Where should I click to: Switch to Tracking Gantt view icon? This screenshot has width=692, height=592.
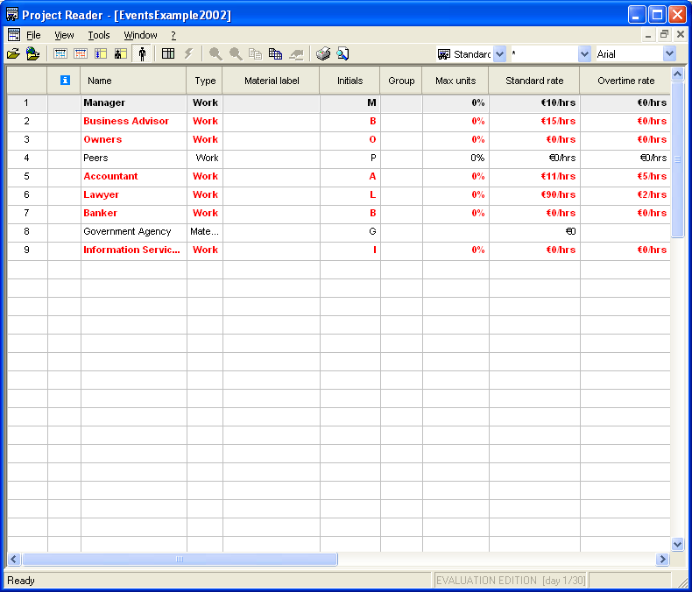coord(81,53)
